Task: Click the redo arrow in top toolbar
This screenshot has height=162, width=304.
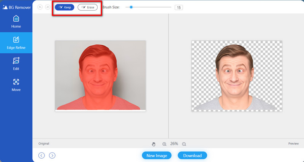Action: click(x=47, y=7)
